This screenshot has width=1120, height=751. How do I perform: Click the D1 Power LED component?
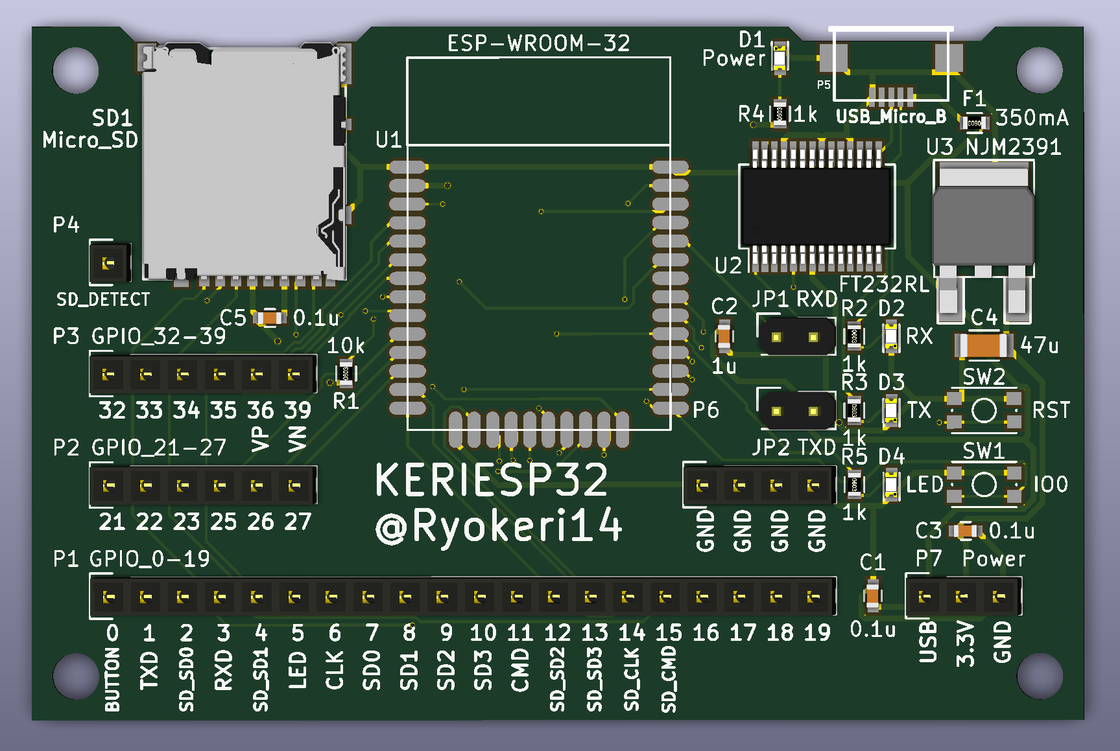(780, 59)
